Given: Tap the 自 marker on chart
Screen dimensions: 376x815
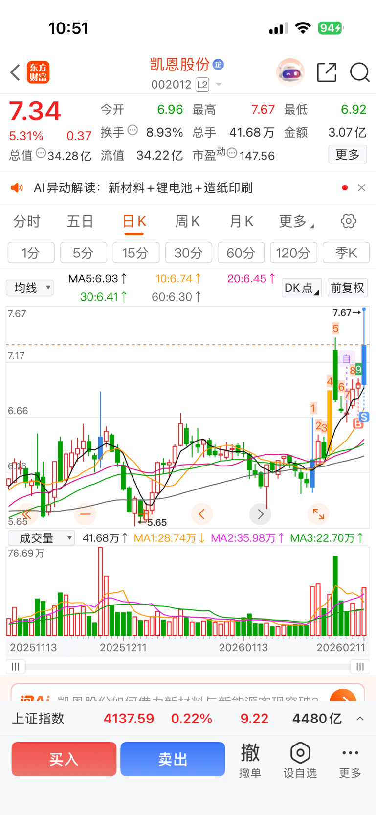Looking at the screenshot, I should point(347,359).
